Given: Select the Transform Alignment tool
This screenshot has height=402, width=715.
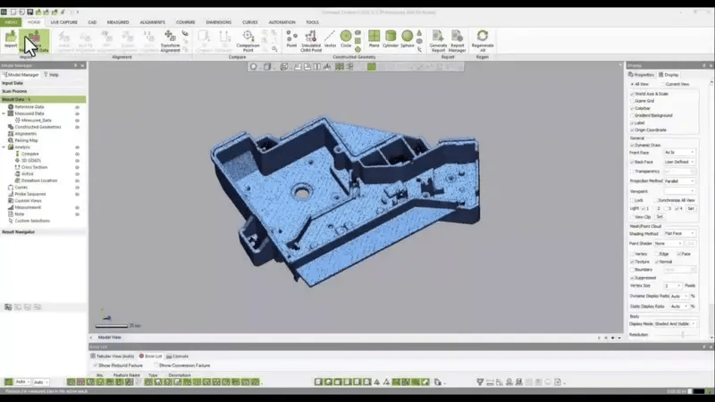Looking at the screenshot, I should point(170,39).
